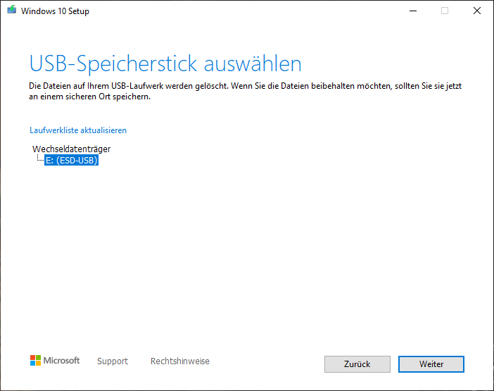The width and height of the screenshot is (494, 391).
Task: Click the greyed-out maximize window button
Action: click(x=445, y=11)
